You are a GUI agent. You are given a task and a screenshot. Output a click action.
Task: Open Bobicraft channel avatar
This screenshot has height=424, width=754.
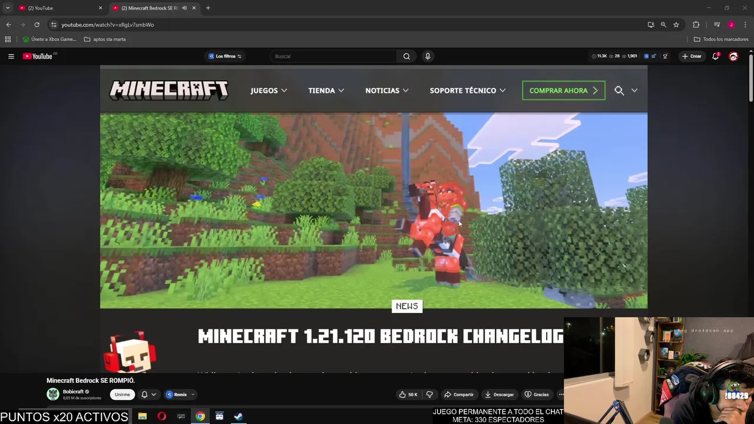tap(53, 395)
